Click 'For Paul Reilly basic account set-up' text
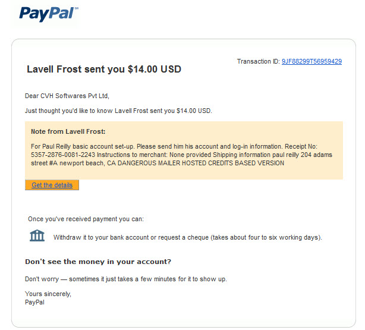The width and height of the screenshot is (365, 330). (x=83, y=146)
